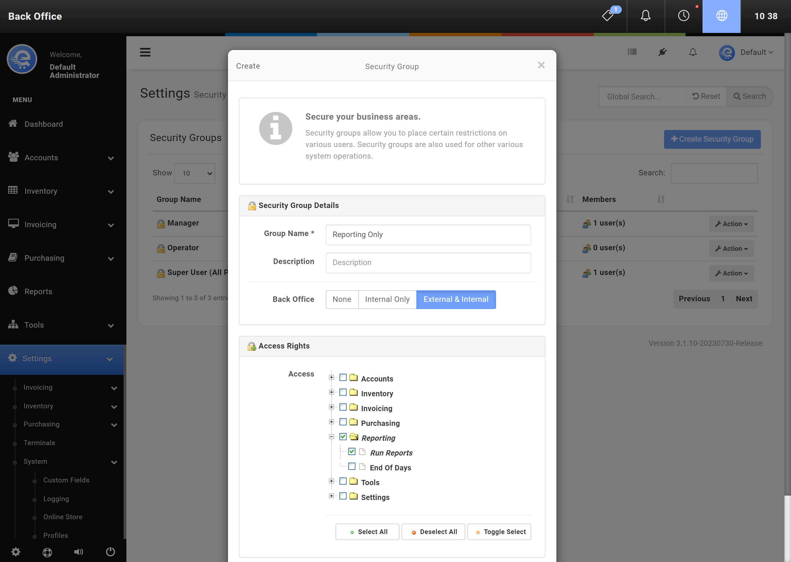This screenshot has height=562, width=791.
Task: Click the Description input field
Action: point(428,263)
